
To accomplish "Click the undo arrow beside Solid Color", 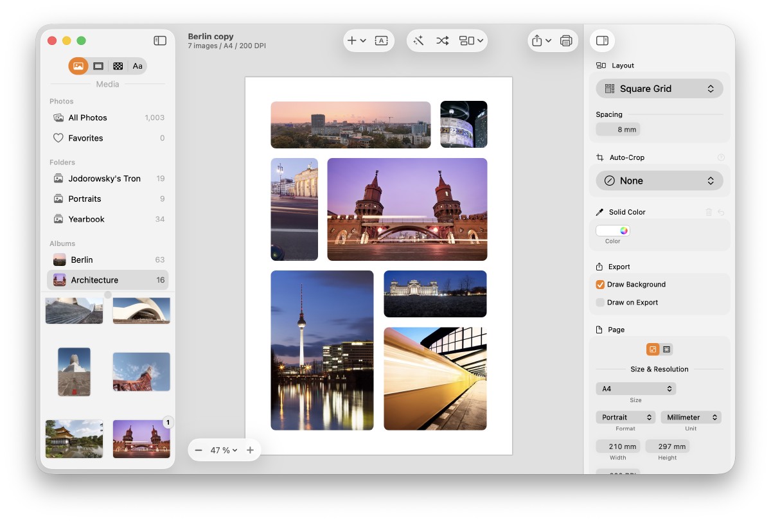I will [x=721, y=212].
